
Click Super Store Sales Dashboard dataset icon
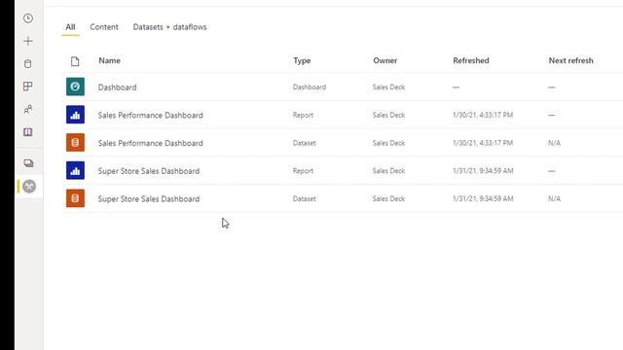pos(75,198)
